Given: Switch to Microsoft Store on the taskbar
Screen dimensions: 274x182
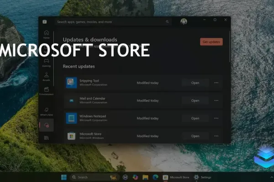Looking at the screenshot, I should (x=176, y=177).
